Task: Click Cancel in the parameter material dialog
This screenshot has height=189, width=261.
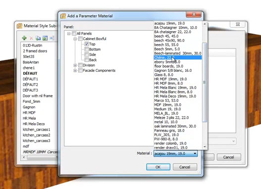Action: 185,167
